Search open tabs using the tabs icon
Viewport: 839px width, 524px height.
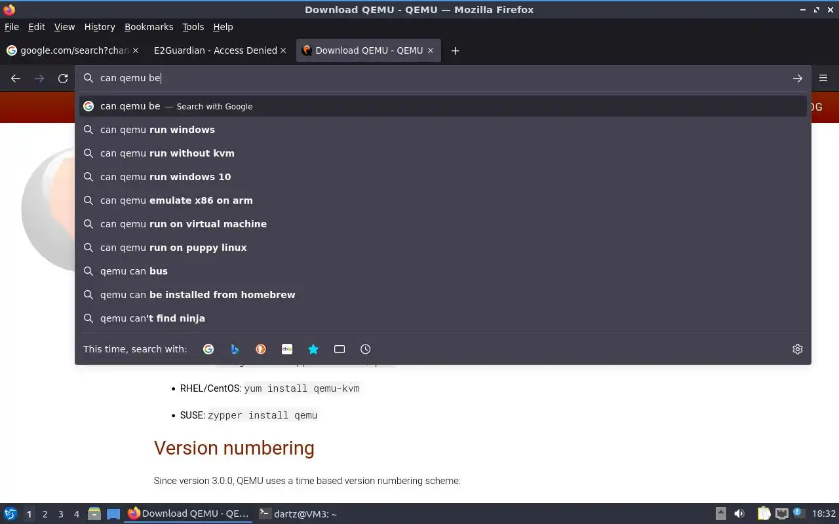point(340,349)
